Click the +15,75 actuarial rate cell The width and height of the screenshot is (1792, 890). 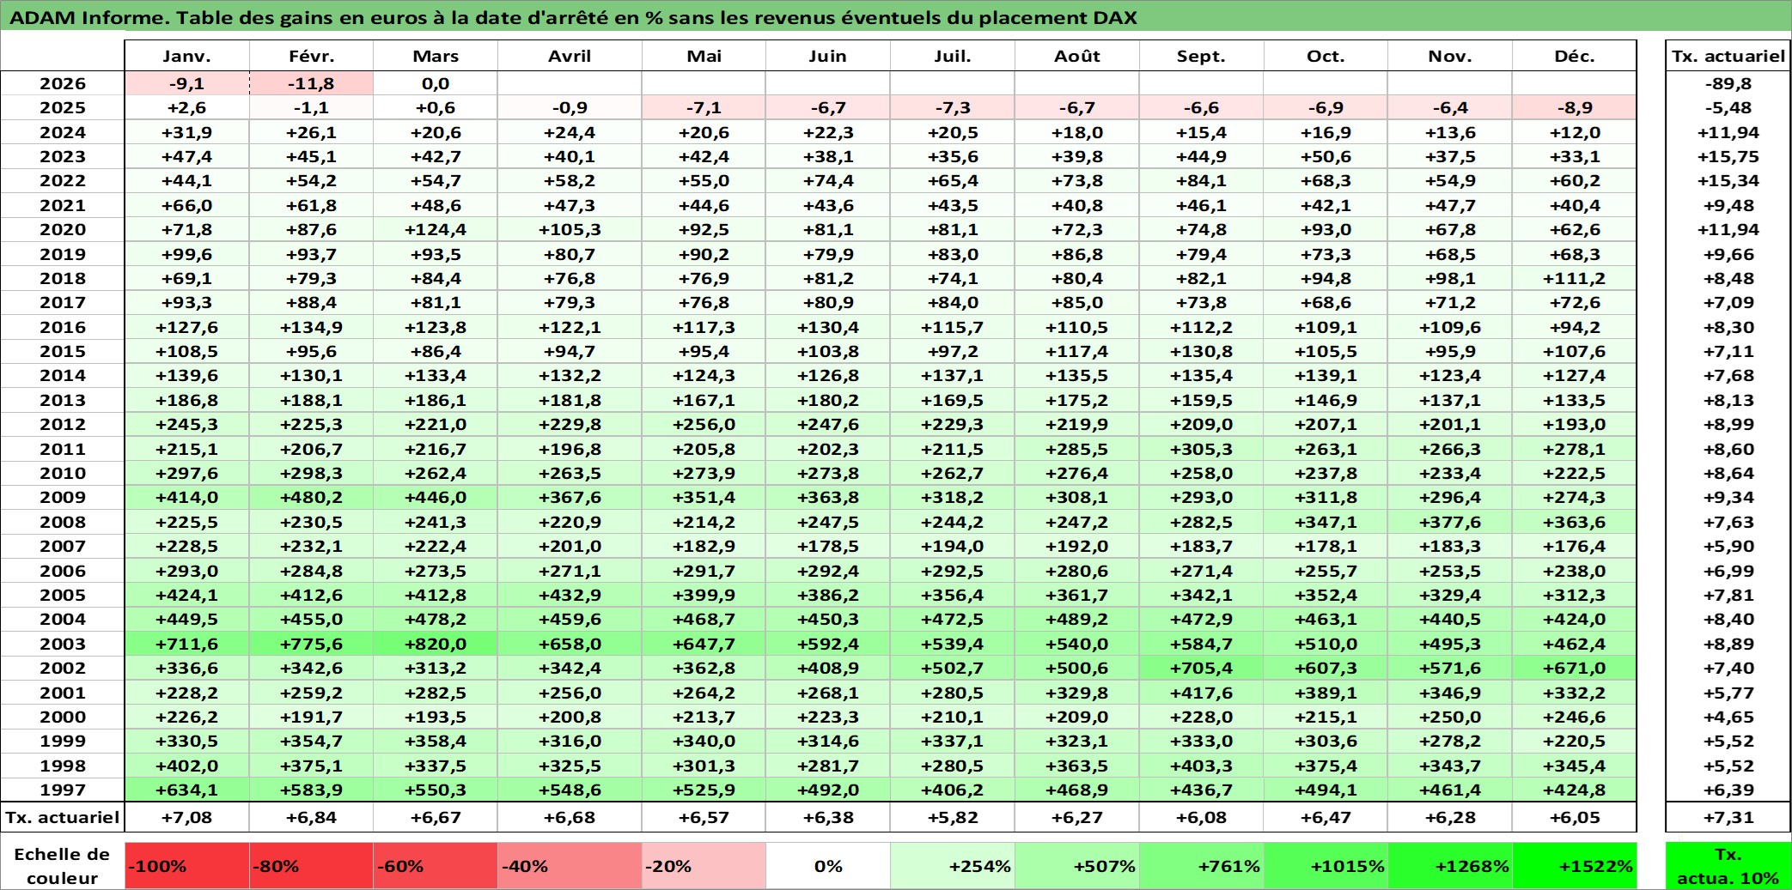(x=1728, y=156)
